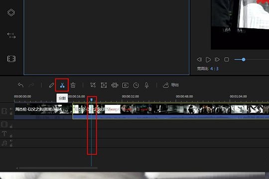Mute the main video track

pyautogui.click(x=11, y=109)
